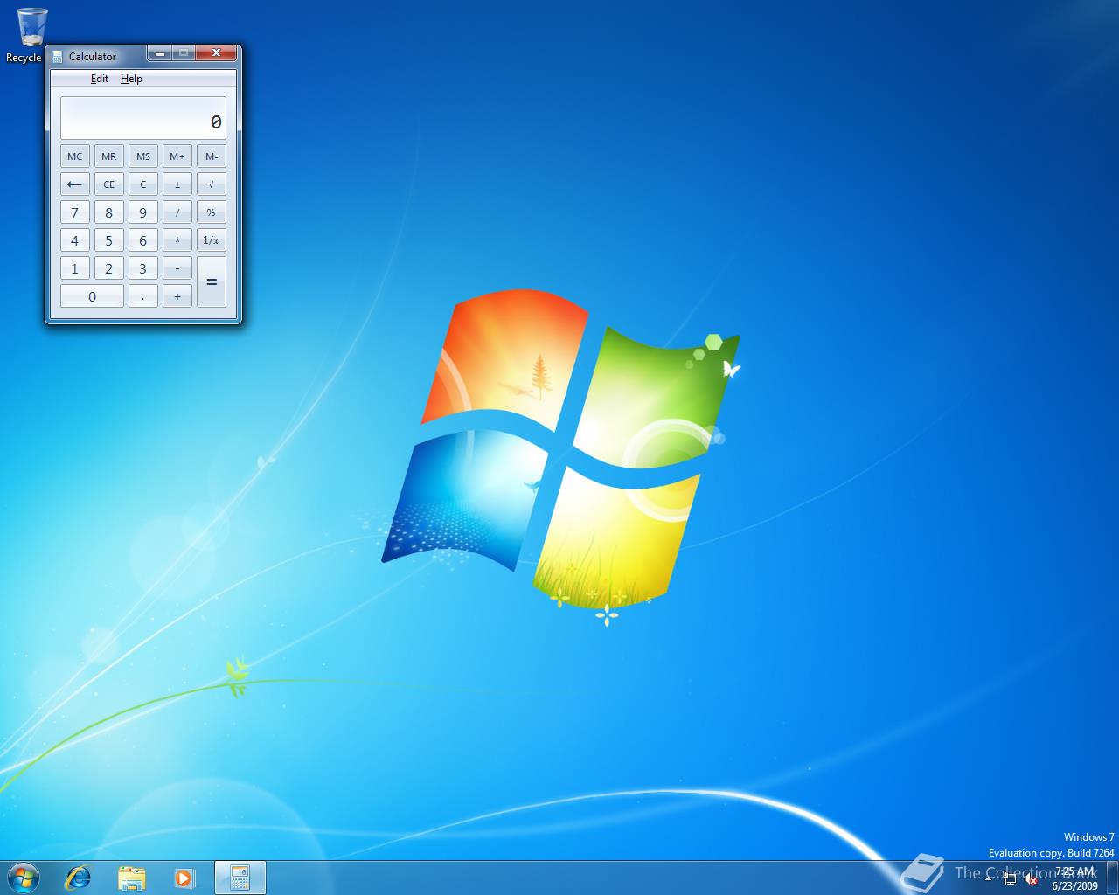Click the M+ memory add button
The height and width of the screenshot is (895, 1119).
[177, 156]
